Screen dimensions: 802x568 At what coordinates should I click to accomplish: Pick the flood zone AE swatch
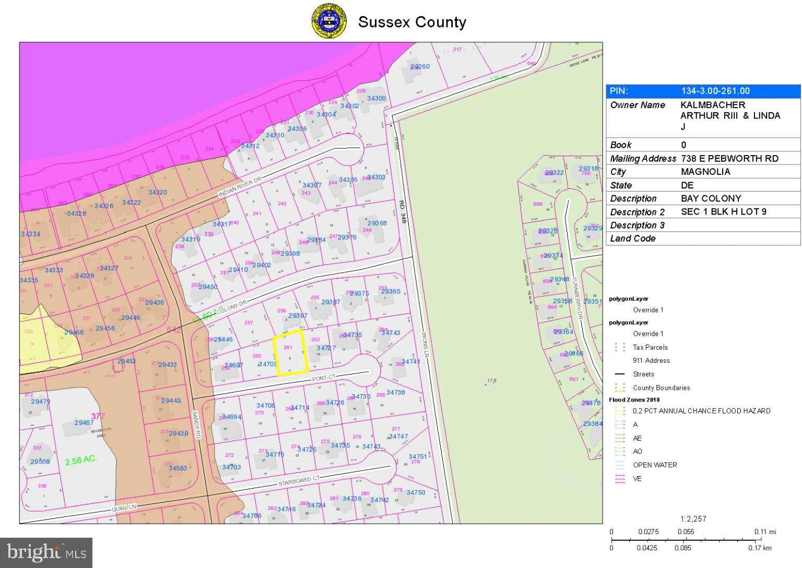(620, 438)
